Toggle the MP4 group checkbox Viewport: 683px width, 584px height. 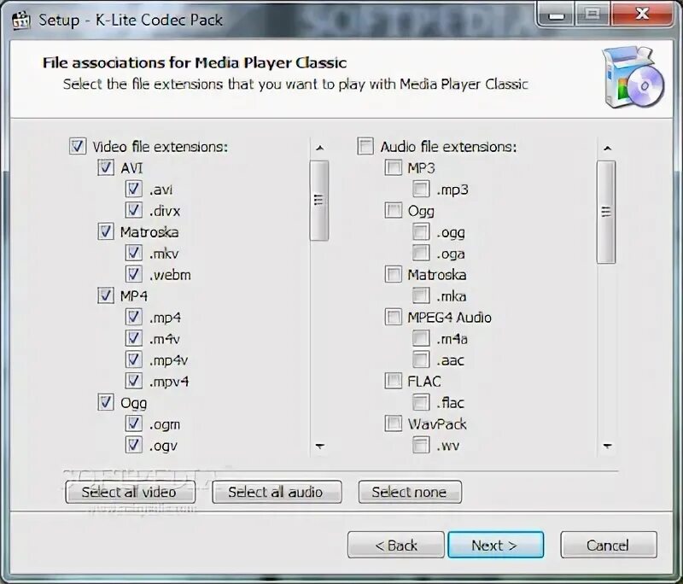(x=105, y=295)
